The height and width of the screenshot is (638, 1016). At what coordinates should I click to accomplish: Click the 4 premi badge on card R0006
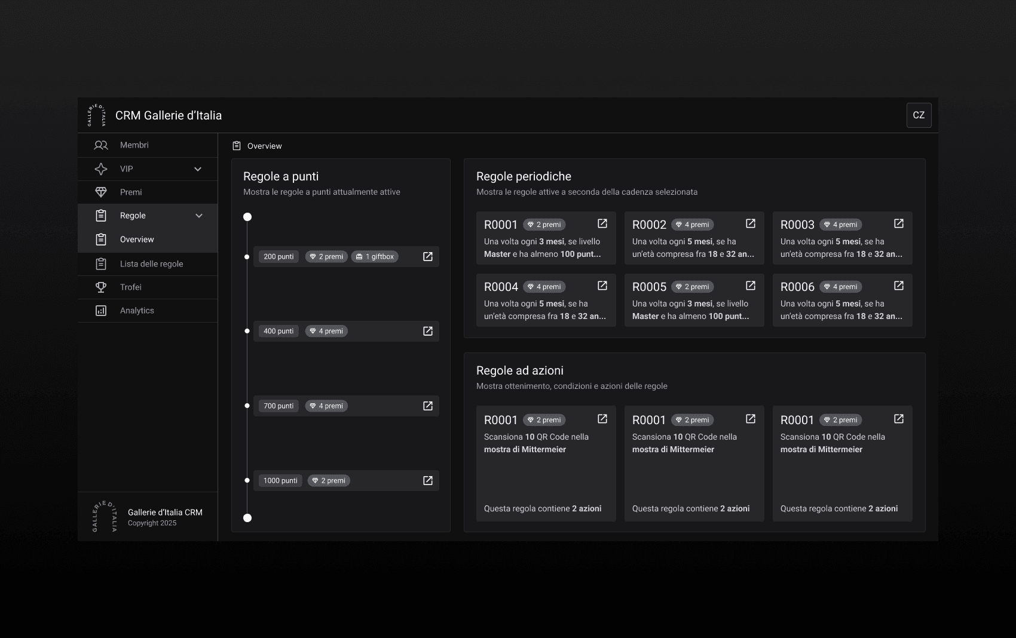840,287
